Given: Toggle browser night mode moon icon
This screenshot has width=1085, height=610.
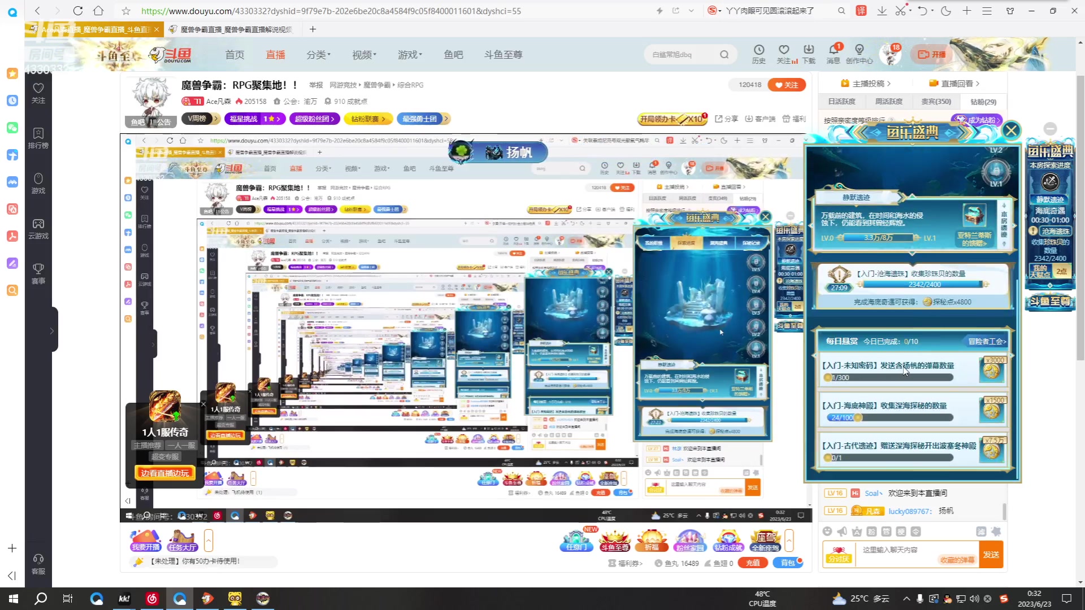Looking at the screenshot, I should pyautogui.click(x=946, y=11).
